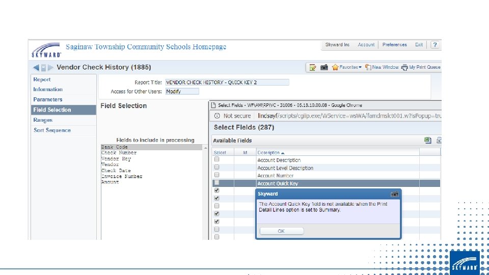Select Check Number in fields list

click(x=119, y=153)
